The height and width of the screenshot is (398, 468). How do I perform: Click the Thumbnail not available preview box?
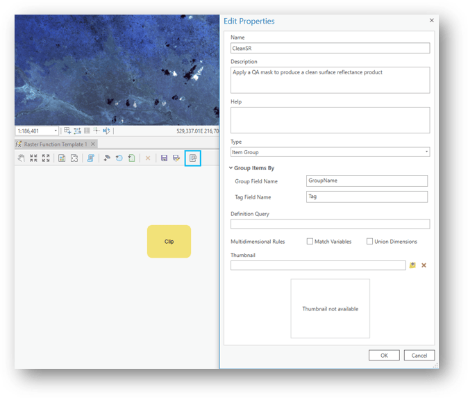[330, 308]
